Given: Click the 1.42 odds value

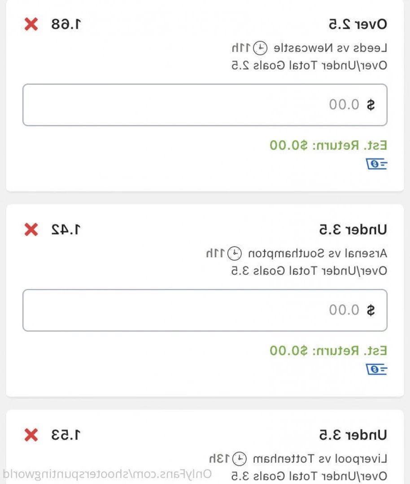Looking at the screenshot, I should [66, 229].
